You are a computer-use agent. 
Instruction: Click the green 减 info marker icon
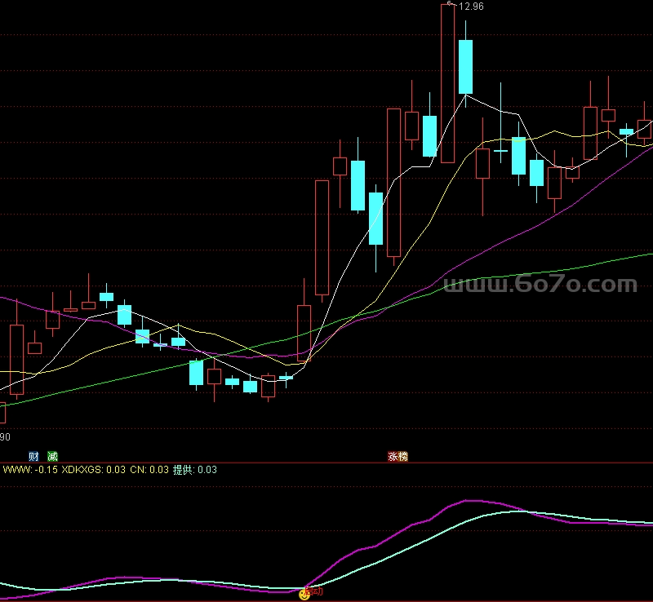(52, 456)
